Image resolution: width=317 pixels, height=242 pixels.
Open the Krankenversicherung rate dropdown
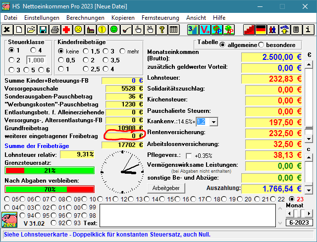(x=213, y=122)
